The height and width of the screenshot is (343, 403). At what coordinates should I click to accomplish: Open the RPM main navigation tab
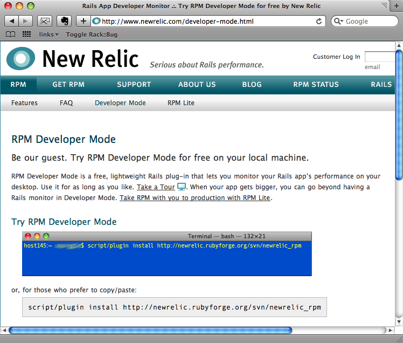click(18, 85)
